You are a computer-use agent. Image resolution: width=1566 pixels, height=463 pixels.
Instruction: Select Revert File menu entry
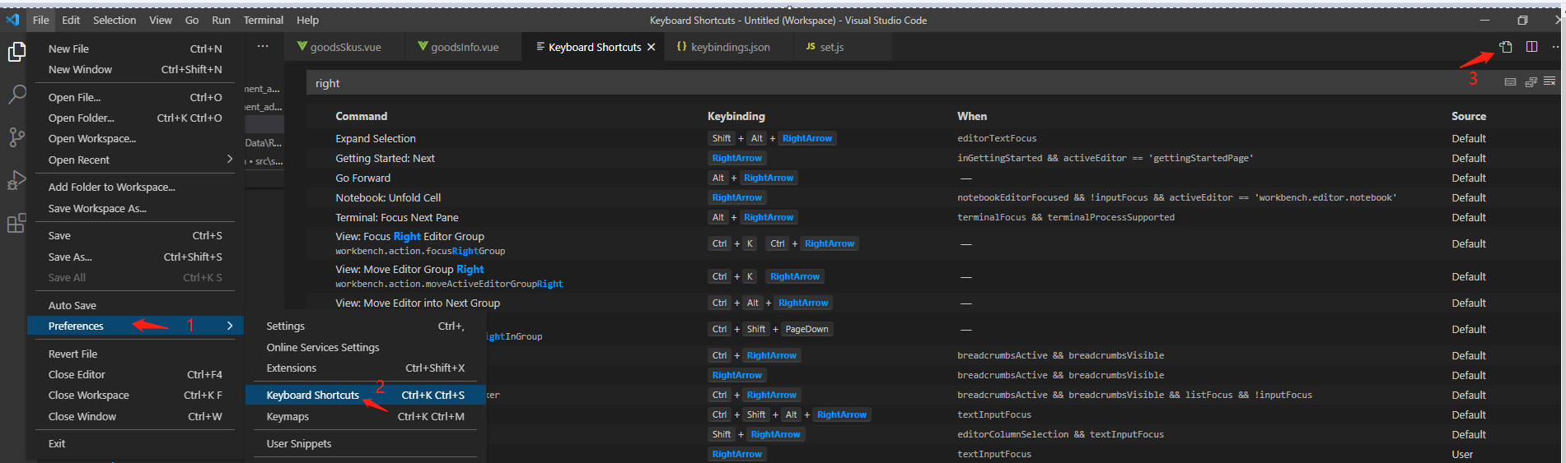(x=136, y=354)
